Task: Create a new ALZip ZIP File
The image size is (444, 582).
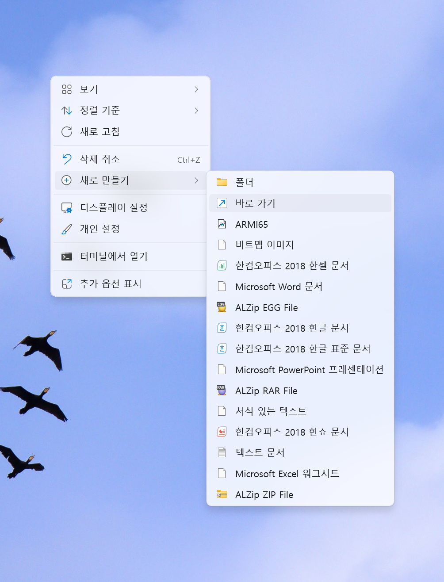Action: pyautogui.click(x=300, y=494)
